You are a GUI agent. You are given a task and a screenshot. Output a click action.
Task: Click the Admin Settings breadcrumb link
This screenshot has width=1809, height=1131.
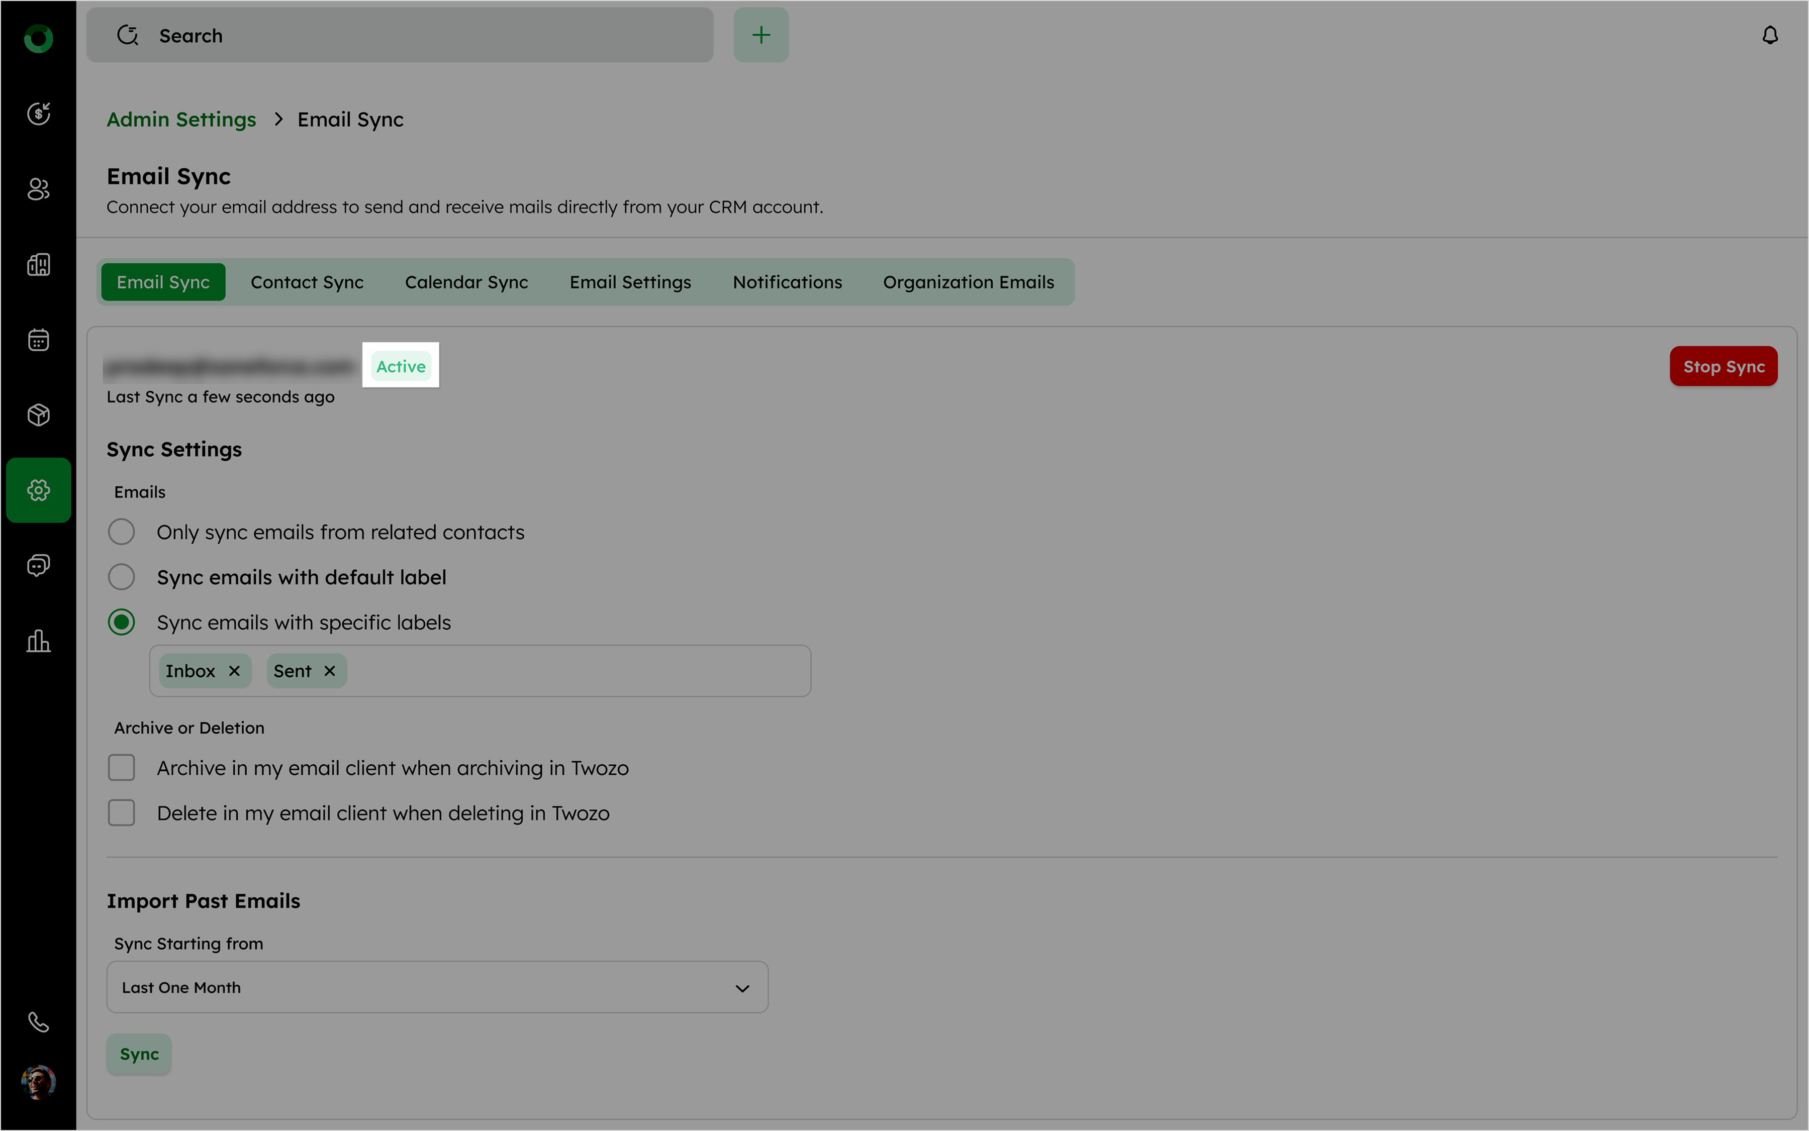tap(181, 120)
